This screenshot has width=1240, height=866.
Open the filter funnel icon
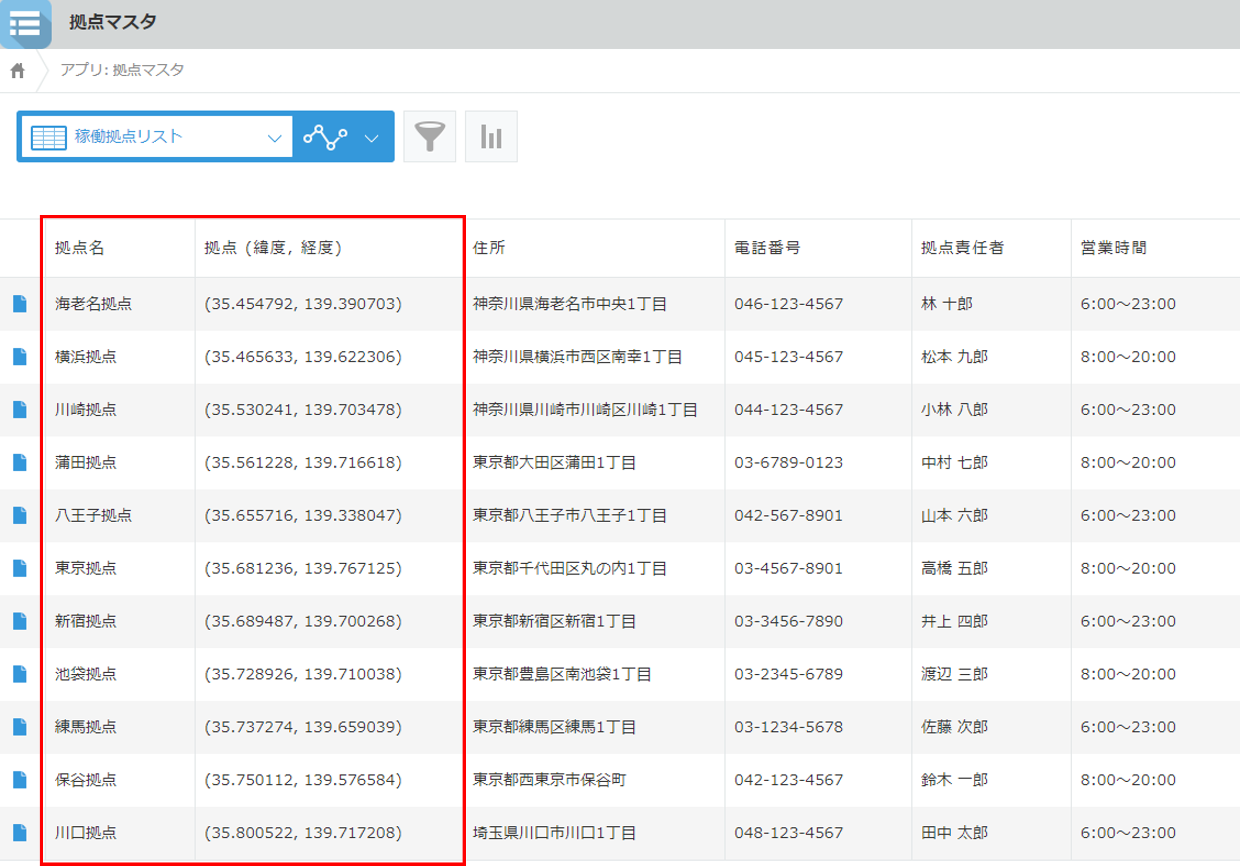[429, 137]
